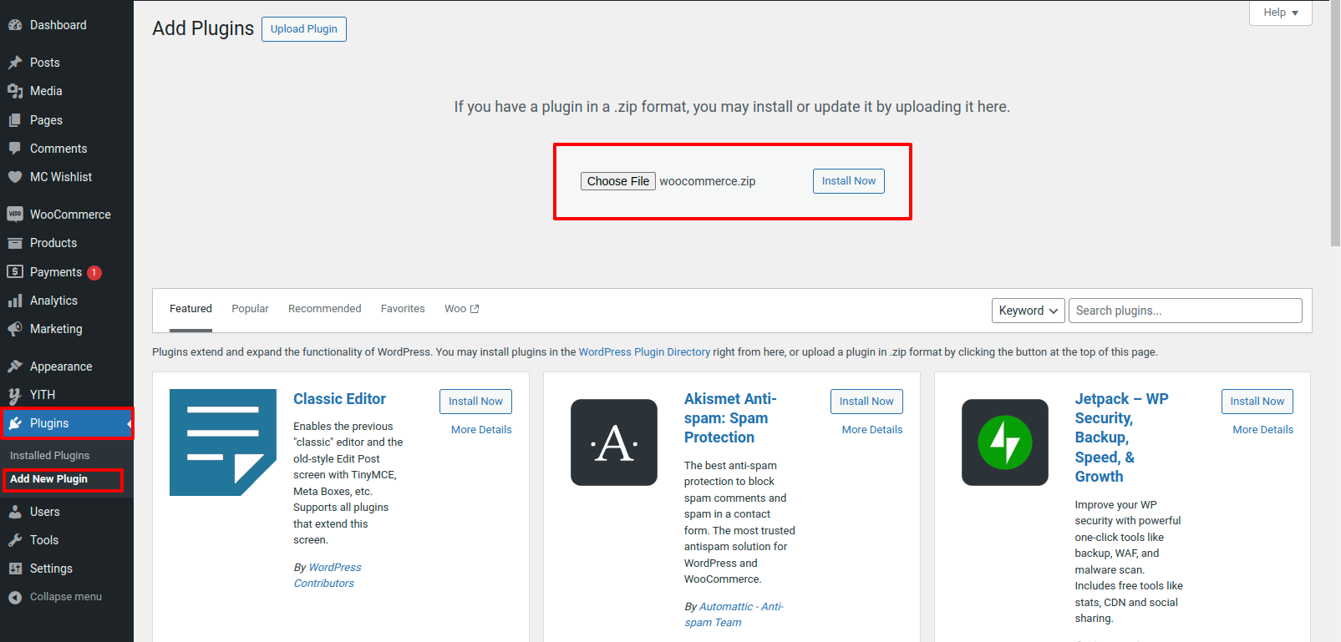The width and height of the screenshot is (1341, 642).
Task: Click the Analytics bar chart icon
Action: tap(15, 301)
